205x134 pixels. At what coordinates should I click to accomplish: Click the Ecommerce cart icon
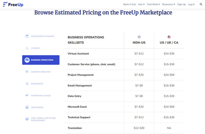(x=27, y=84)
